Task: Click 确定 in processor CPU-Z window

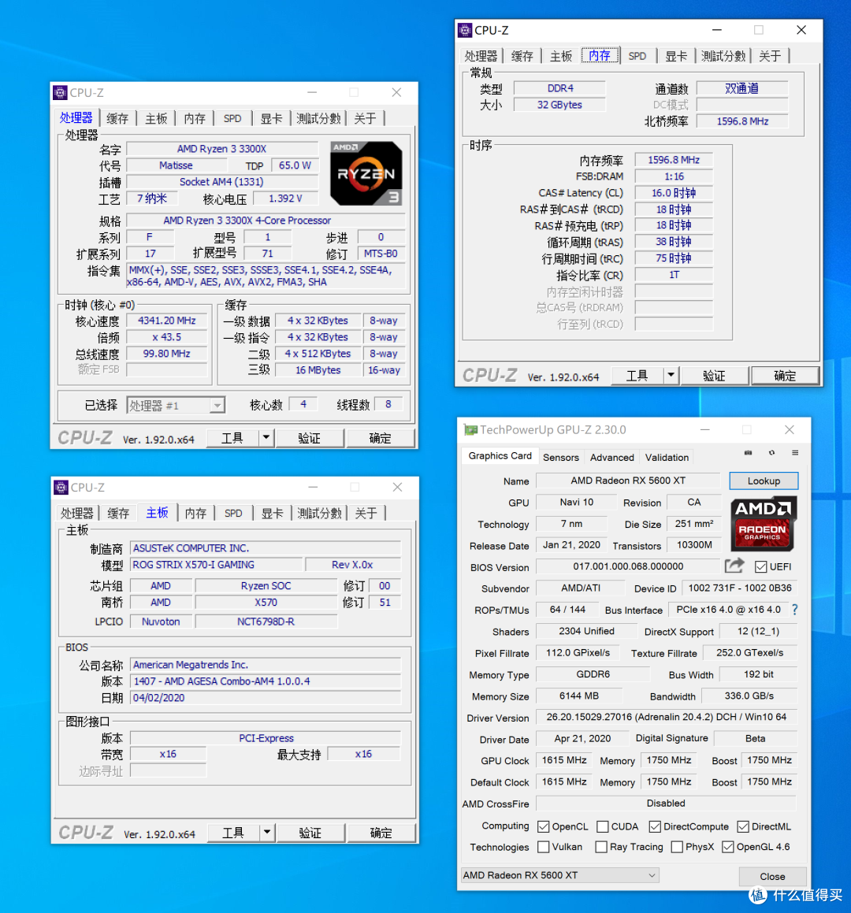Action: pyautogui.click(x=381, y=438)
